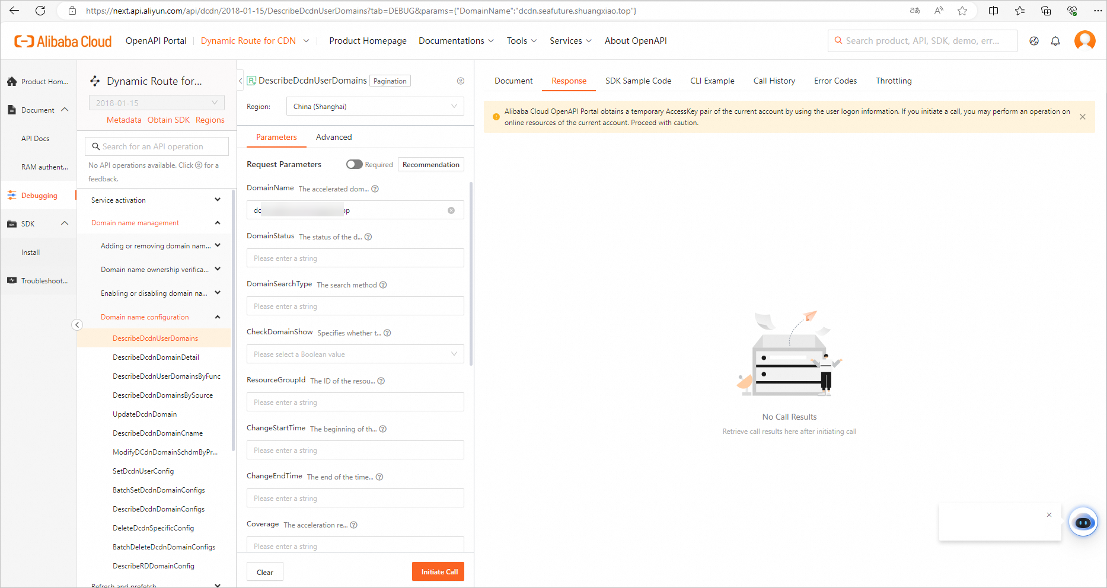This screenshot has width=1107, height=588.
Task: Click the browser back arrow
Action: click(x=14, y=11)
